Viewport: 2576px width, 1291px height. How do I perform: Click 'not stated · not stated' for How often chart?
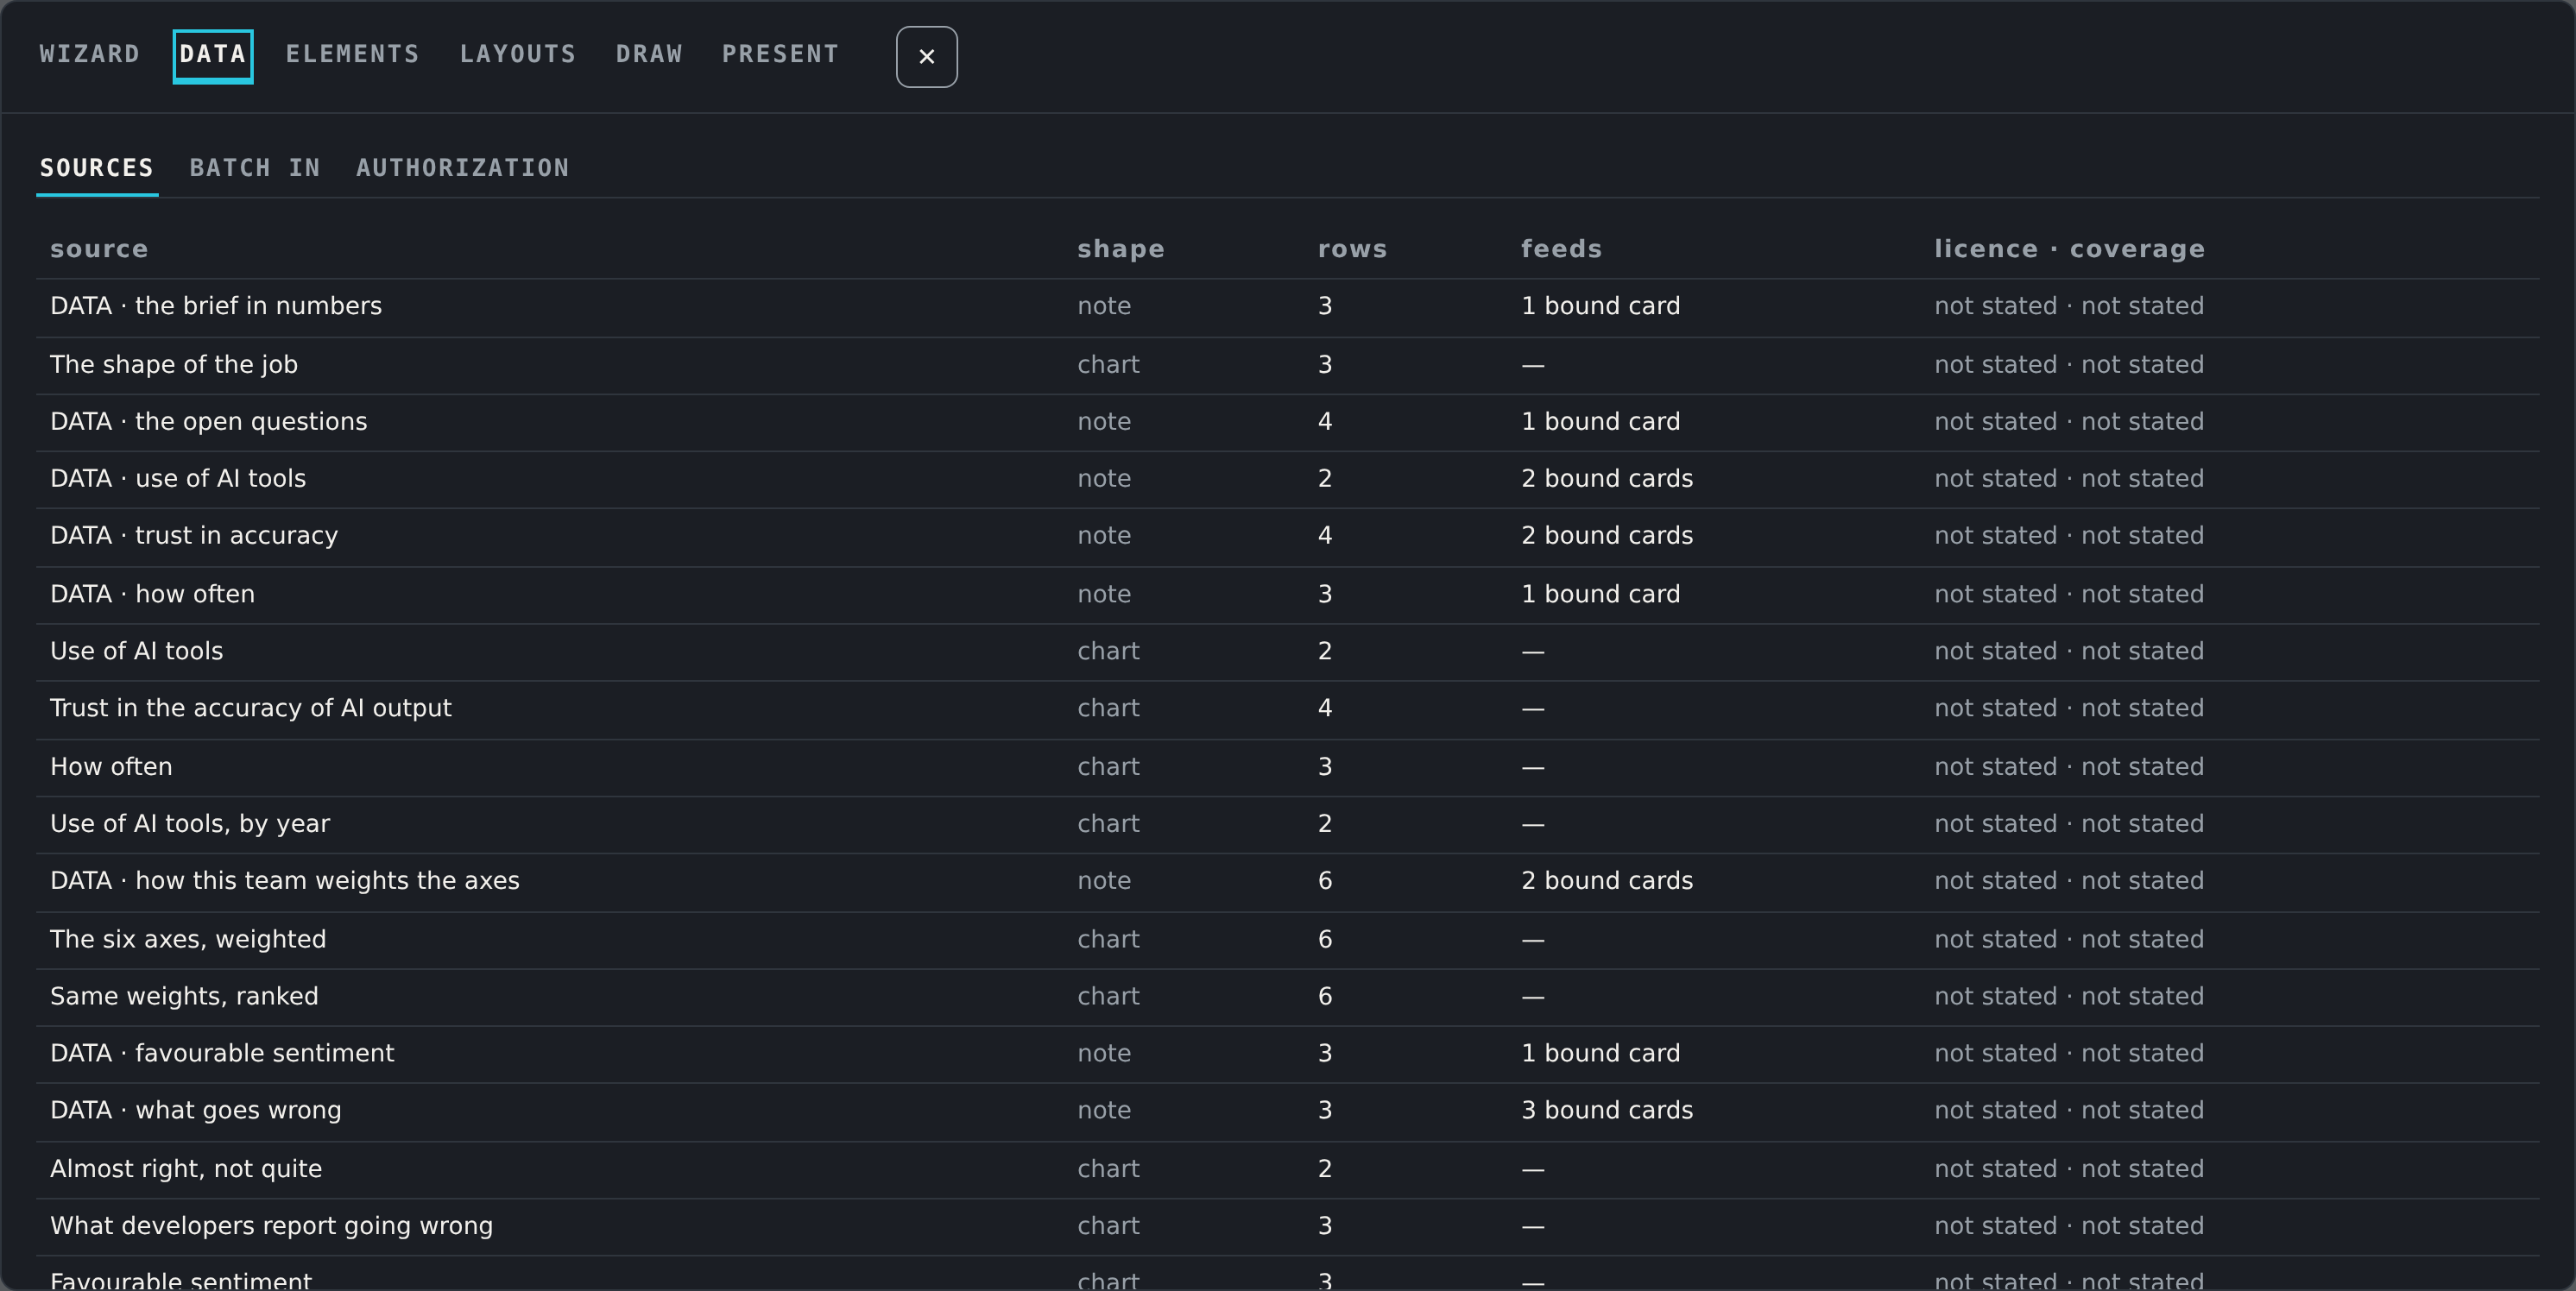pos(2069,767)
